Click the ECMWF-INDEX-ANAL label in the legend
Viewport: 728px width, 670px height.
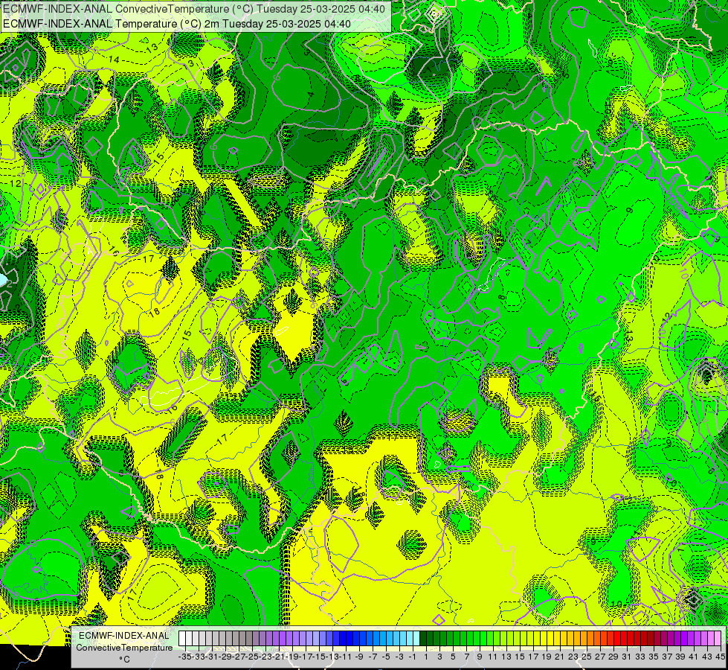pos(124,635)
